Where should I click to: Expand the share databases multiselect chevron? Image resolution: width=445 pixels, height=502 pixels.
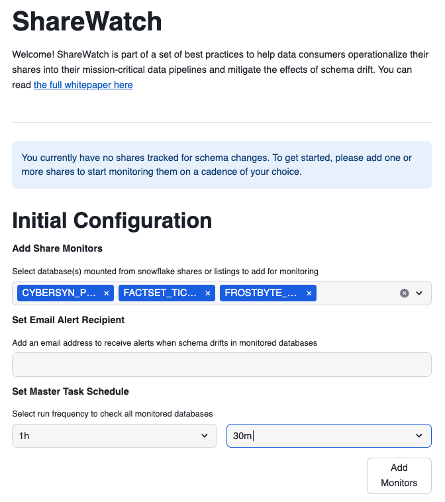click(419, 293)
